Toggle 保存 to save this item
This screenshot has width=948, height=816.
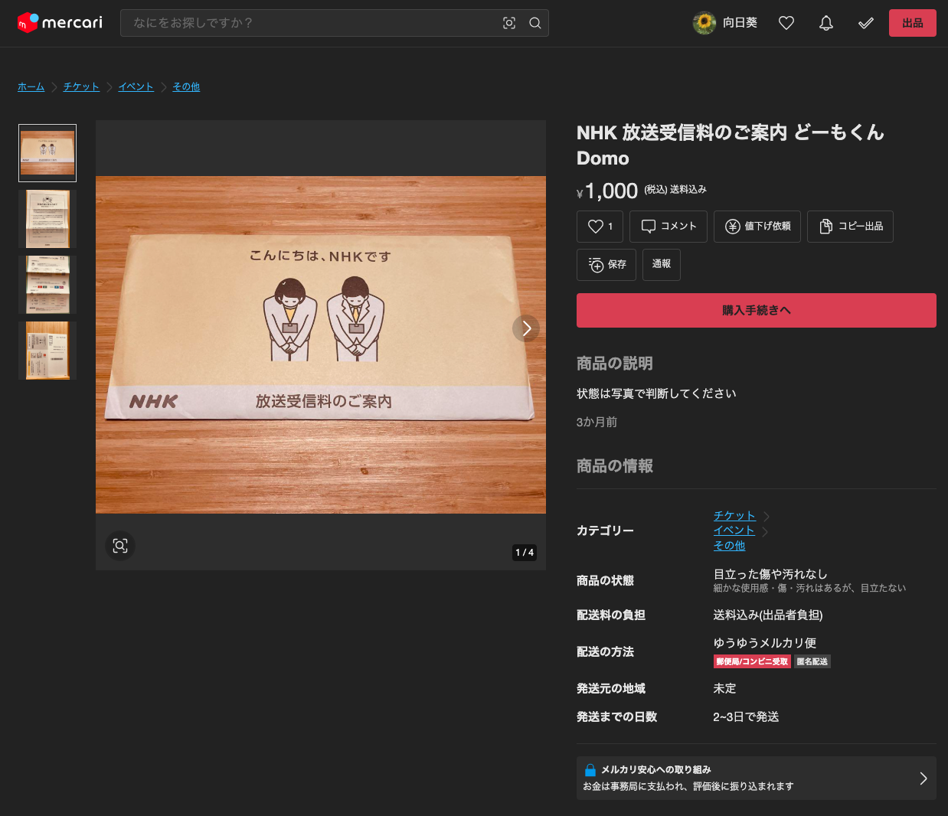tap(606, 265)
